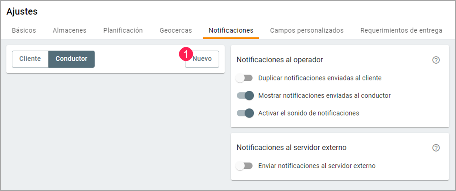Select the Cliente segment button
Screen dimensions: 456x191
(x=30, y=59)
